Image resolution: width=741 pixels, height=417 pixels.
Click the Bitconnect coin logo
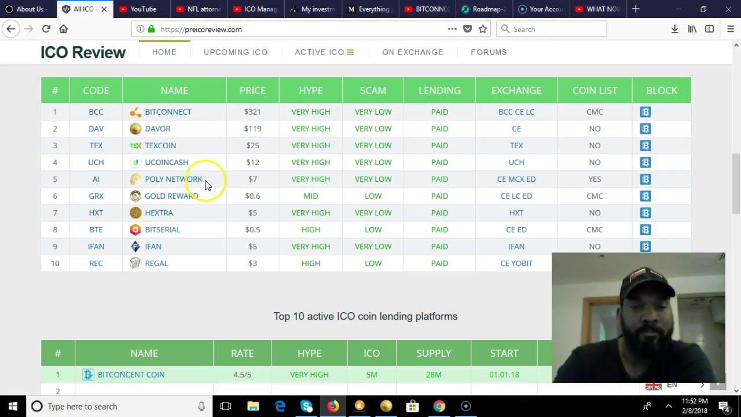click(135, 112)
